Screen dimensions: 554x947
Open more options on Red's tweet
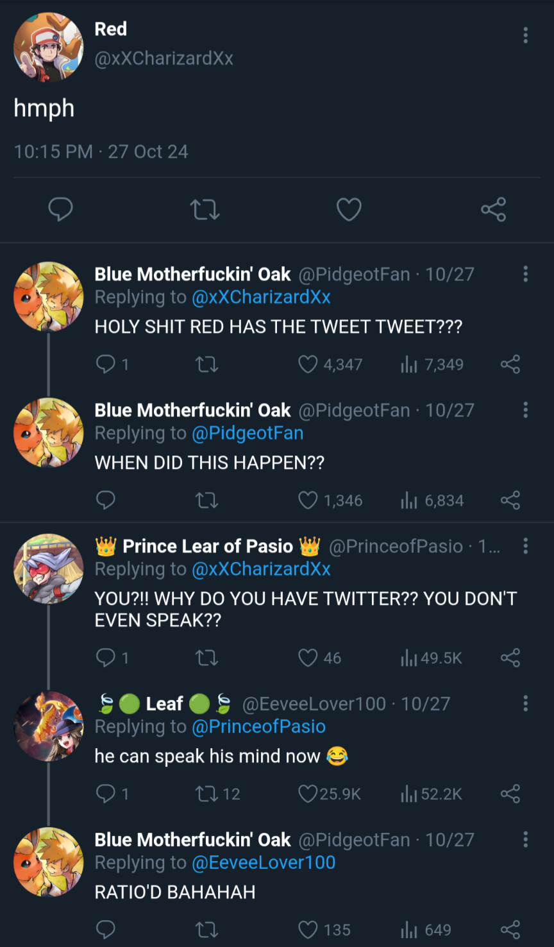[526, 35]
